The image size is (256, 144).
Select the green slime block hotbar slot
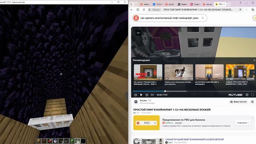(72, 141)
